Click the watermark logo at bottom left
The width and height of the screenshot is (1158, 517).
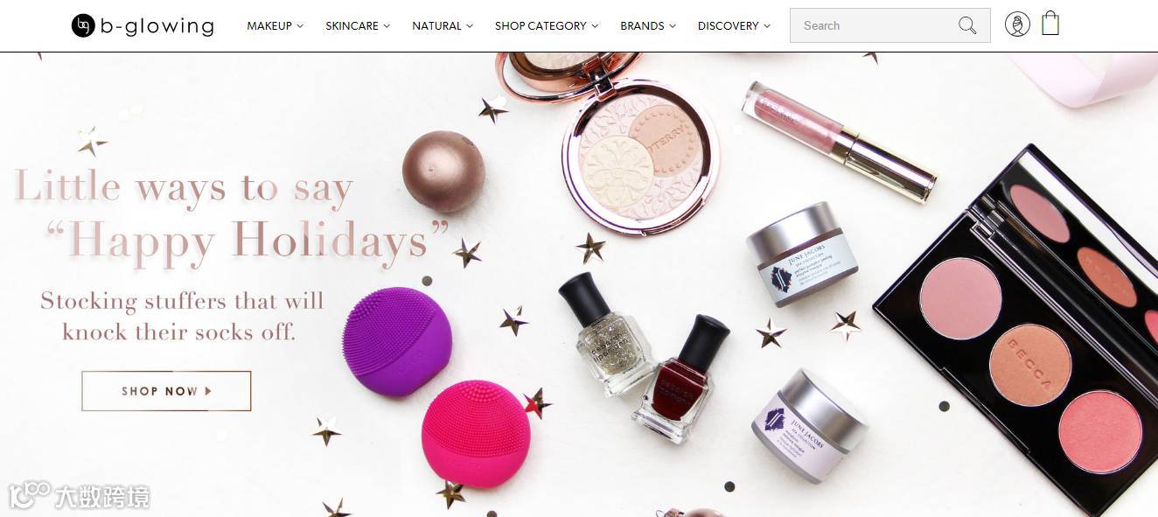[x=80, y=497]
